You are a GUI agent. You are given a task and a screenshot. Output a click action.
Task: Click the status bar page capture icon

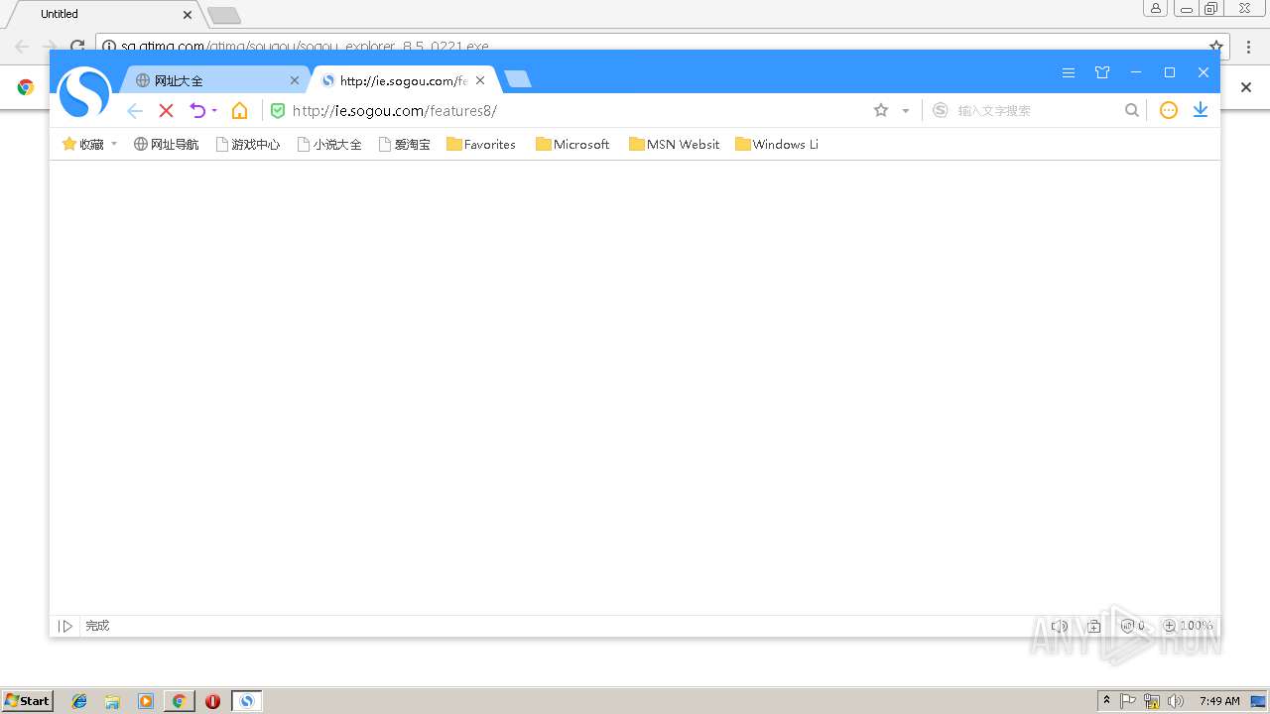pyautogui.click(x=1093, y=626)
